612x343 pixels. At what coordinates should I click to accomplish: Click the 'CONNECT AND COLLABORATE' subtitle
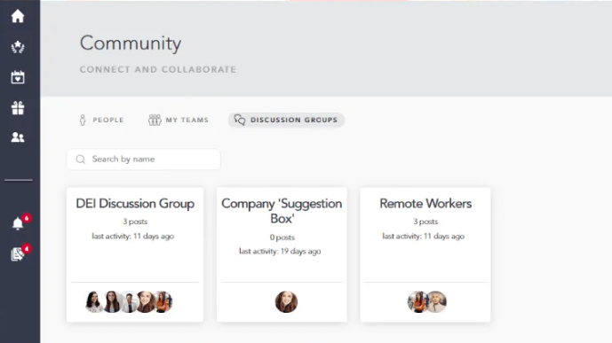click(x=158, y=70)
